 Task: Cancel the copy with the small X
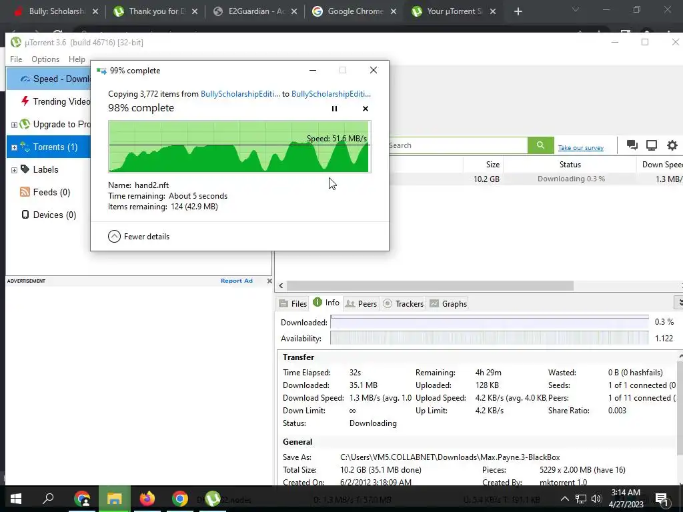(366, 109)
